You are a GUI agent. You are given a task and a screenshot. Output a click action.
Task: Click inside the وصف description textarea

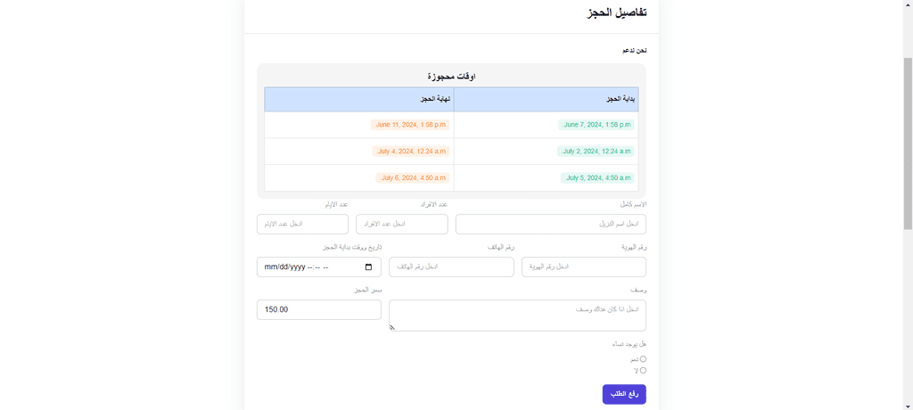tap(518, 315)
